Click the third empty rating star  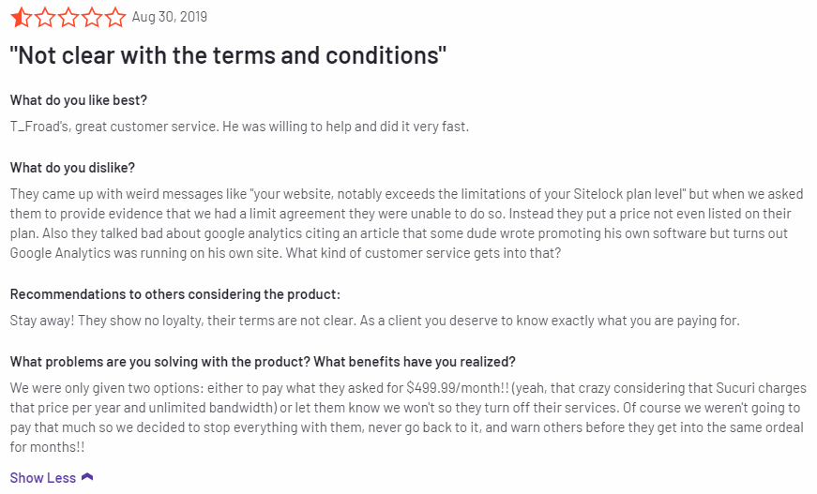click(68, 17)
